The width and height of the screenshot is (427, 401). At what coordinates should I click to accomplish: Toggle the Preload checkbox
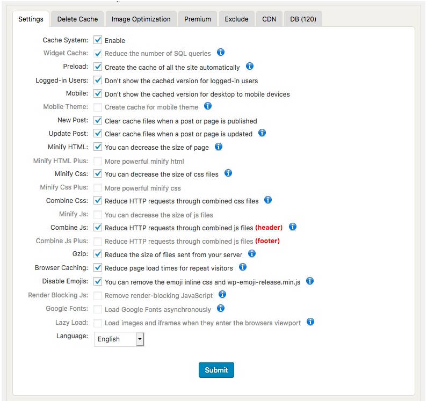(98, 67)
